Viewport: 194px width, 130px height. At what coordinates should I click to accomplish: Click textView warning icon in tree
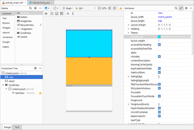(x=40, y=93)
